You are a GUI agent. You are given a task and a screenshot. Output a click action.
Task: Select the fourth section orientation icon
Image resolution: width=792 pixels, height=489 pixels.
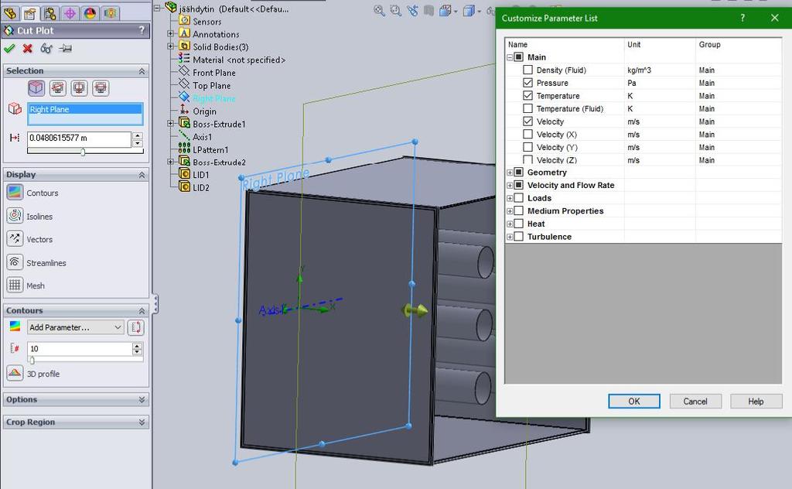tap(101, 88)
